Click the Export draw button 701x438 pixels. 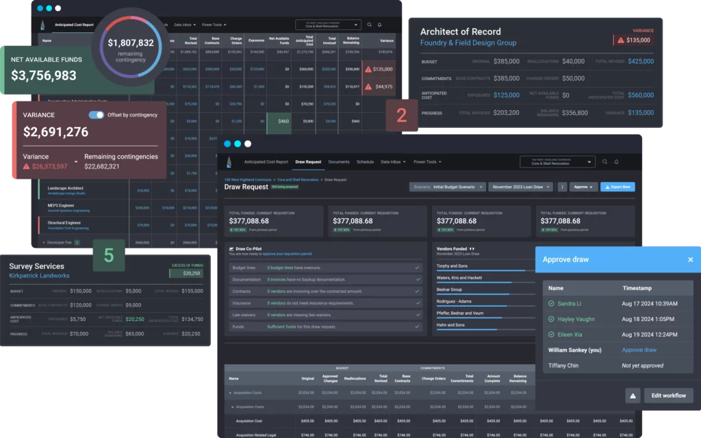(x=617, y=187)
